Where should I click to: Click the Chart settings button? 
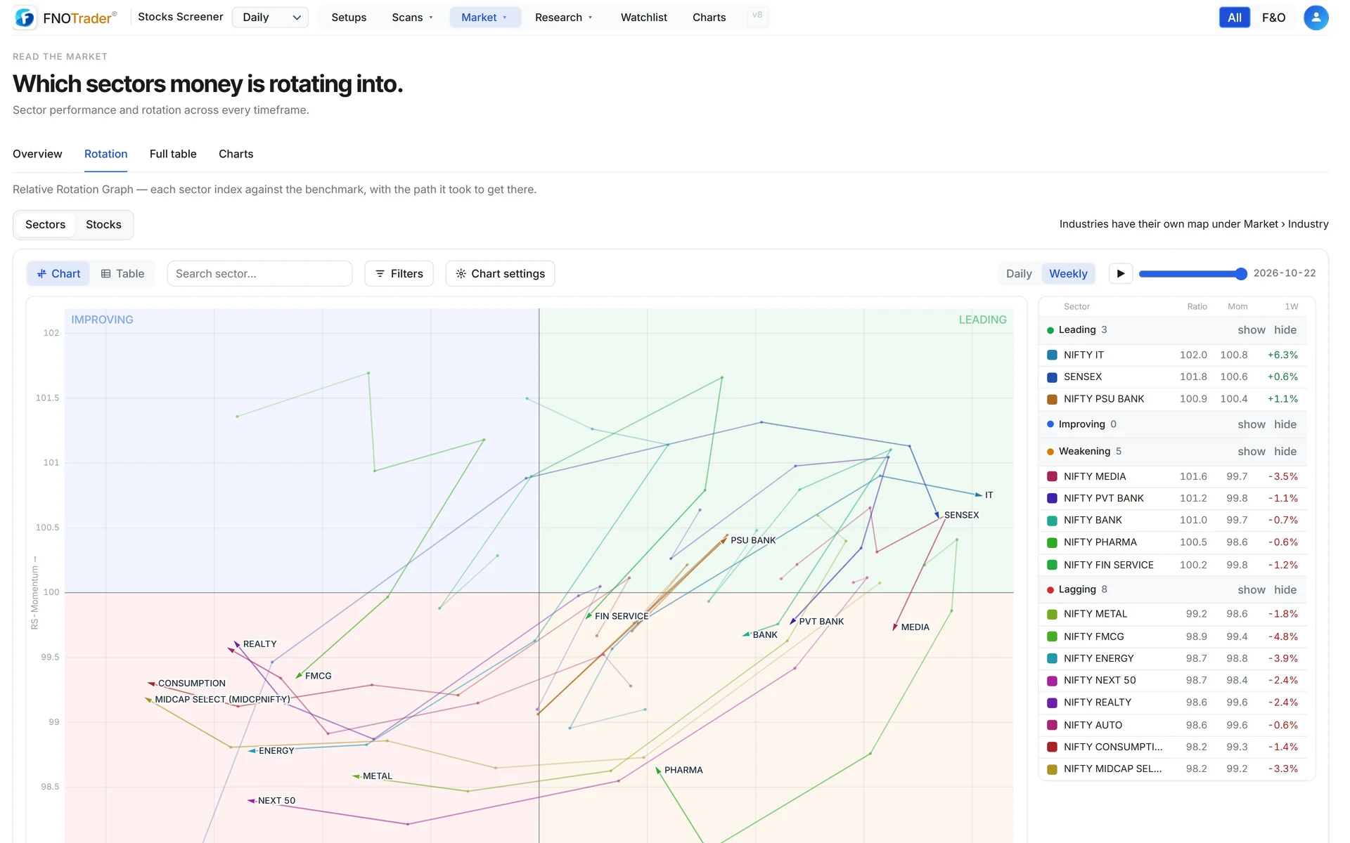click(x=500, y=274)
